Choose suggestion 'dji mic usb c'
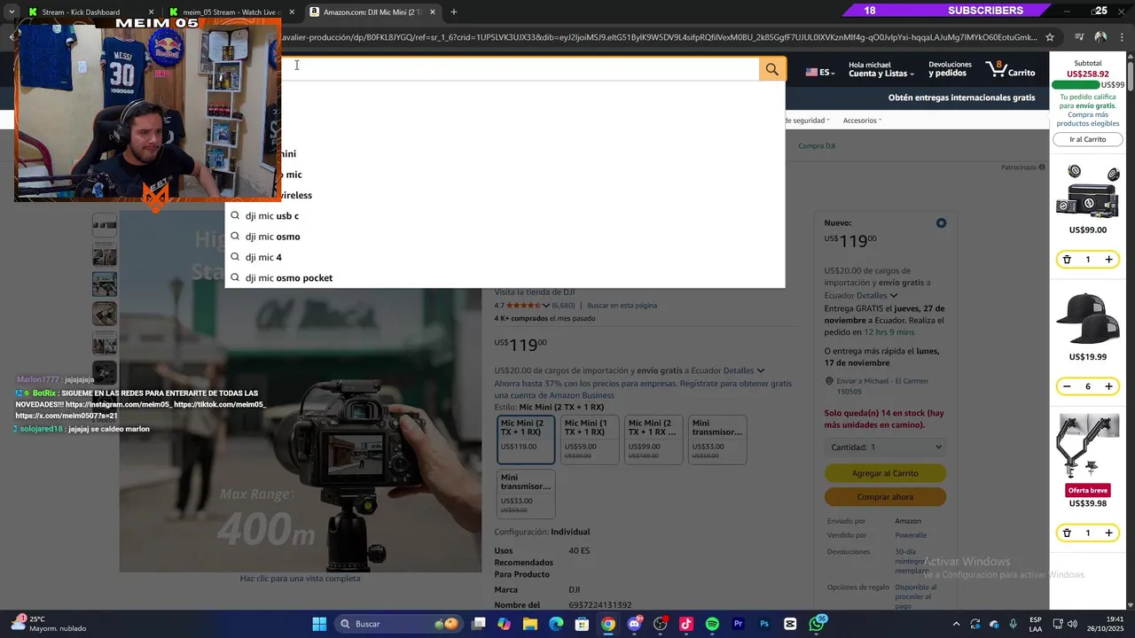 tap(505, 215)
